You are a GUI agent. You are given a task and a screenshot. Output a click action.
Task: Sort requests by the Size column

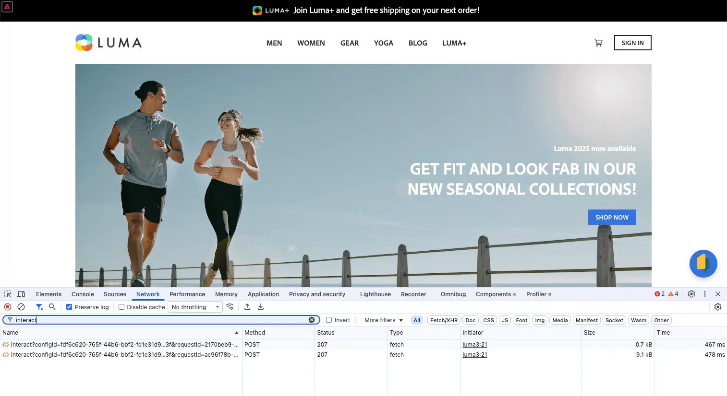pos(618,332)
